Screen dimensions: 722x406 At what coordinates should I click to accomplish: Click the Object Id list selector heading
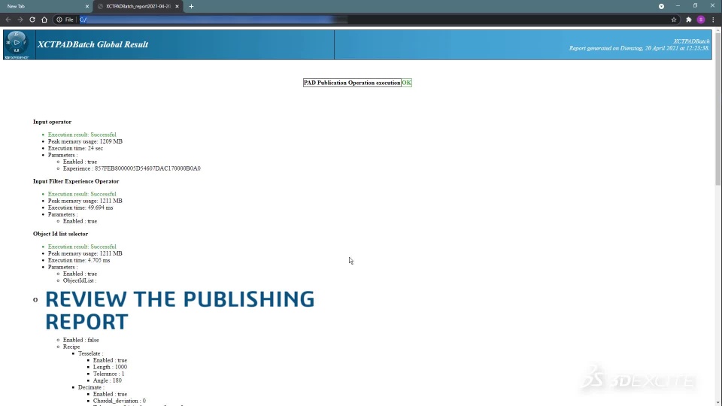[60, 234]
